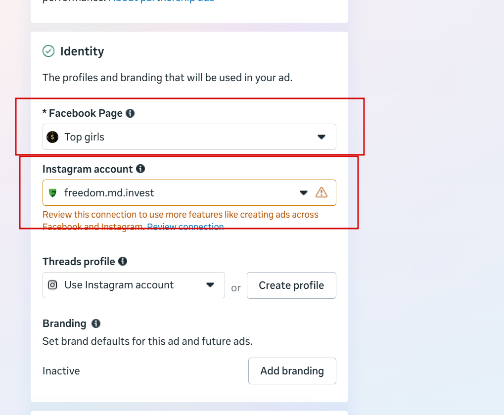Open the Use Instagram account dropdown
504x415 pixels.
[134, 285]
